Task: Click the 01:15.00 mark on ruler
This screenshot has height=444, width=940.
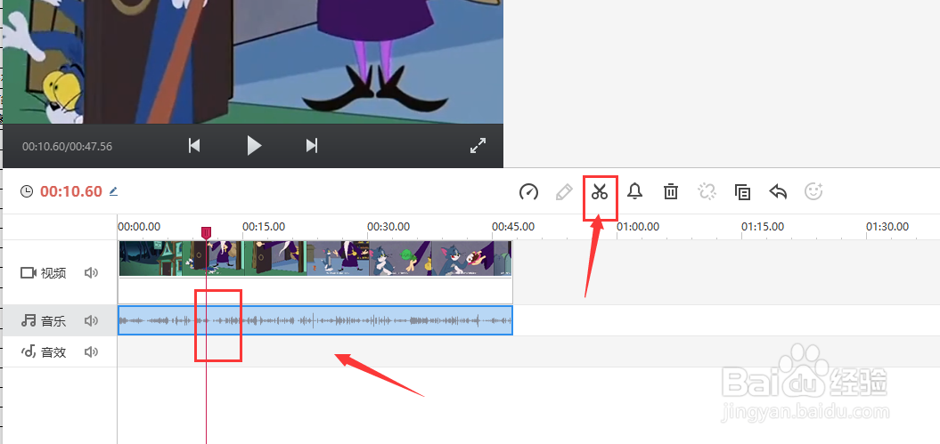Action: point(763,227)
